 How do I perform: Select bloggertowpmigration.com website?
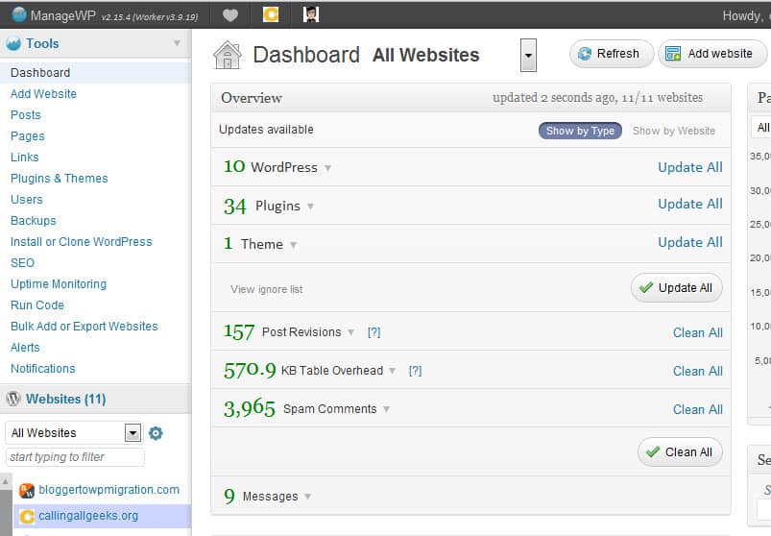(x=109, y=490)
